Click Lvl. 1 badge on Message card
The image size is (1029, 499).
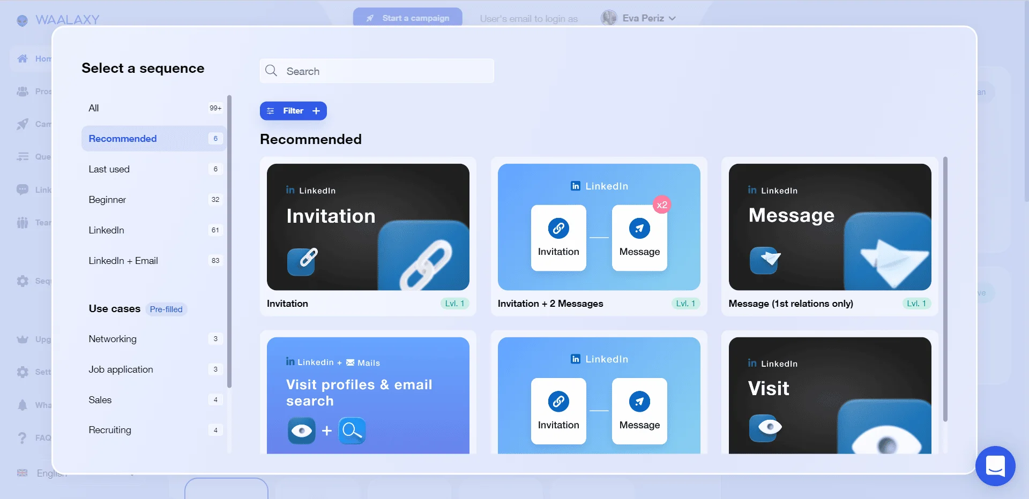point(916,304)
